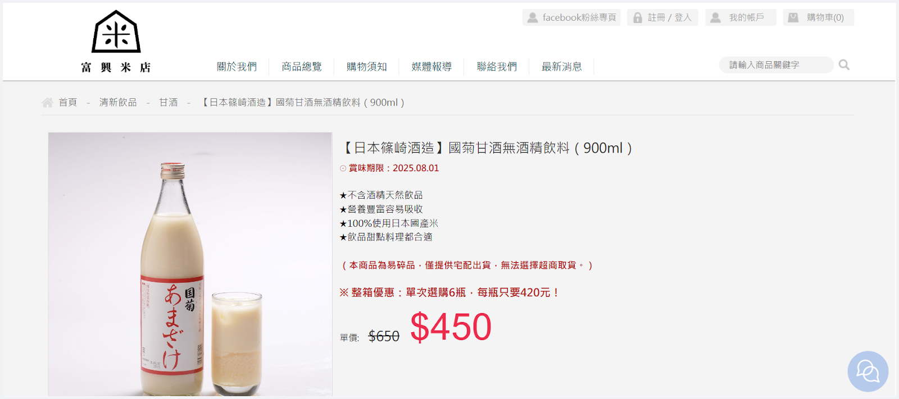Open the 商品總覽 menu item
Viewport: 899px width, 399px height.
[x=302, y=67]
